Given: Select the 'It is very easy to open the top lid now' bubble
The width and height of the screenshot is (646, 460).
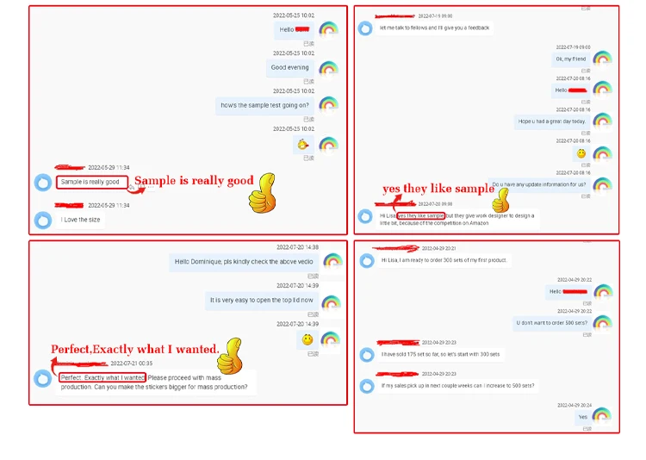Looking at the screenshot, I should point(262,301).
